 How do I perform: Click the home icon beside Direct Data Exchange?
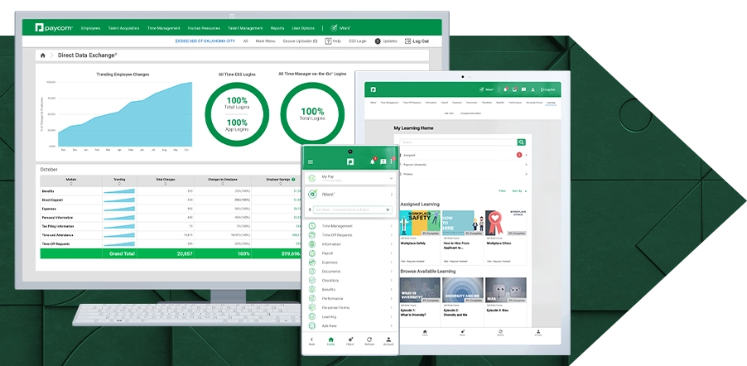pos(43,55)
